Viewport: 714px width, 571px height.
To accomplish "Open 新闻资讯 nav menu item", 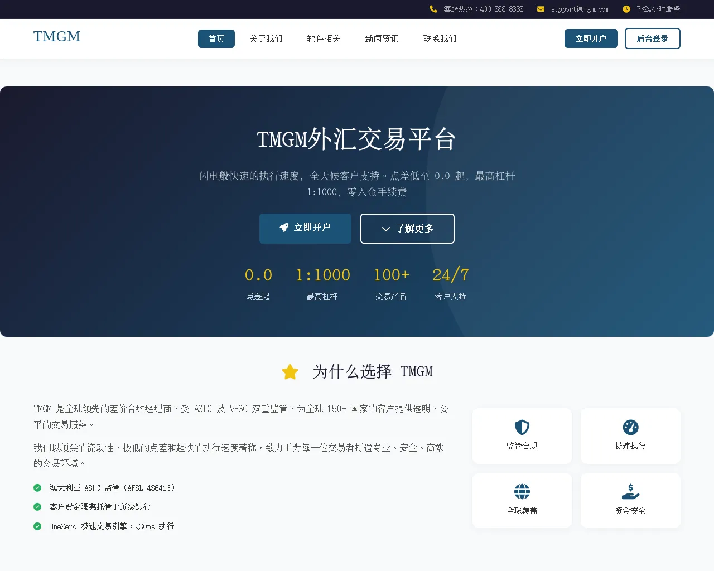I will 382,38.
